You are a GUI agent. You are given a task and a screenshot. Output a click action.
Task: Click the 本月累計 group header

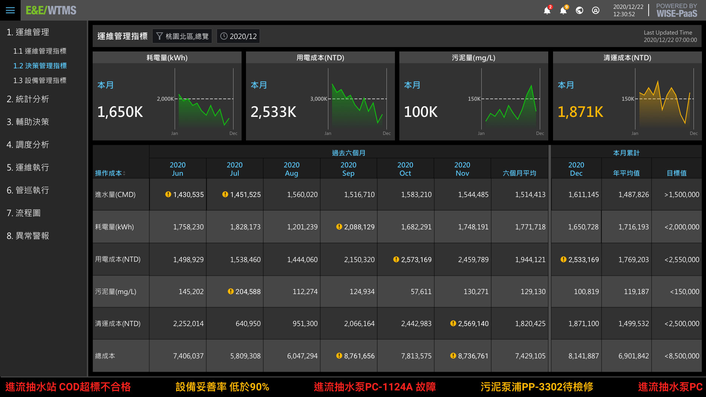coord(626,153)
